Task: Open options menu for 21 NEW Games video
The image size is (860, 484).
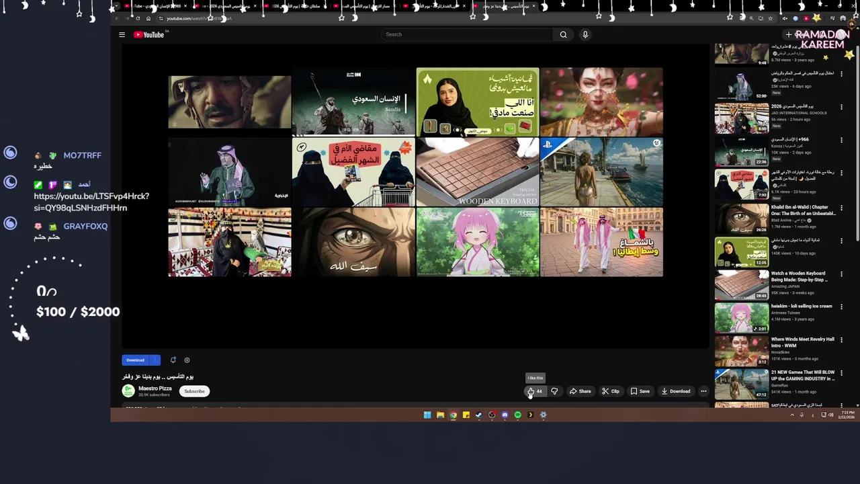Action: coord(841,372)
